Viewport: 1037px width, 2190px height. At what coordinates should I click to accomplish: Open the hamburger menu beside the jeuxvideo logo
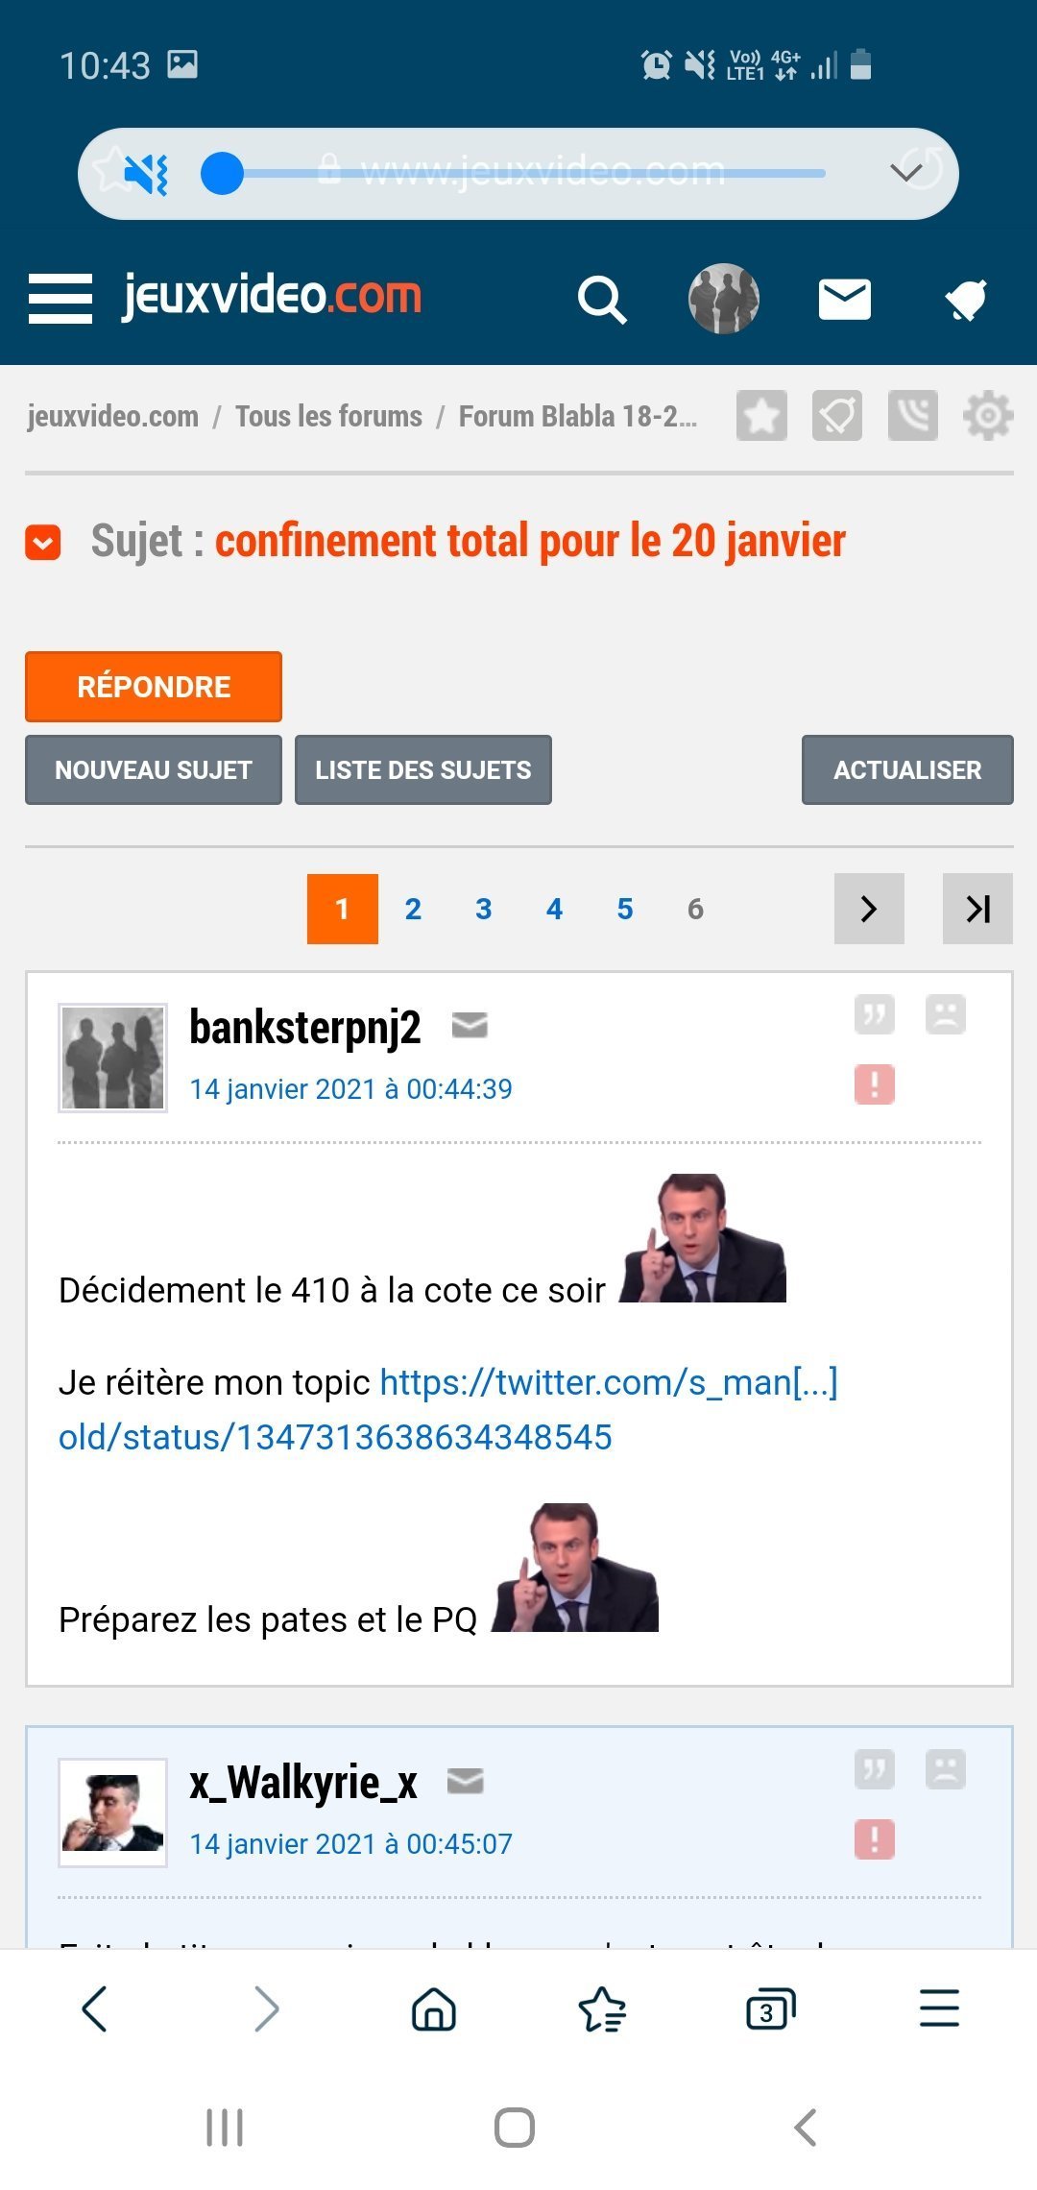coord(60,299)
